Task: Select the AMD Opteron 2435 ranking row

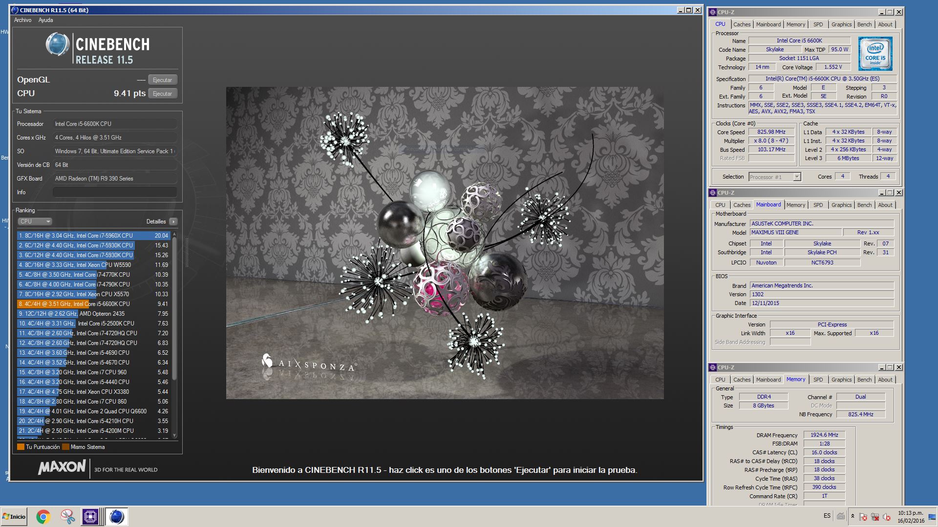Action: pyautogui.click(x=93, y=314)
